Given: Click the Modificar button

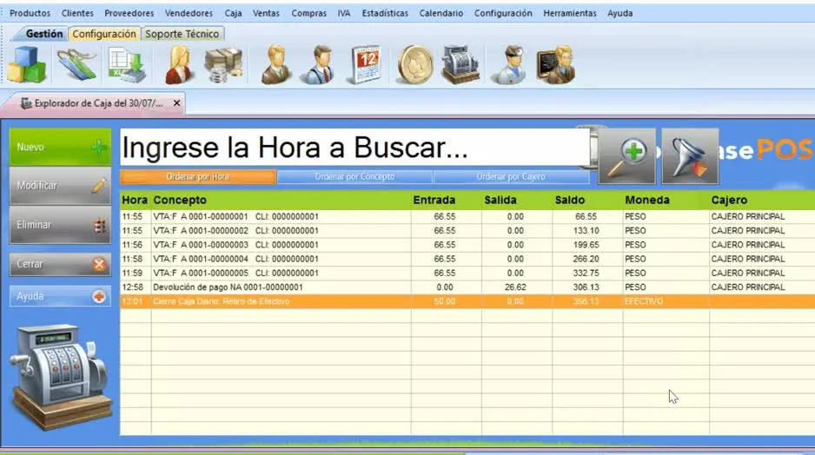Looking at the screenshot, I should click(60, 186).
